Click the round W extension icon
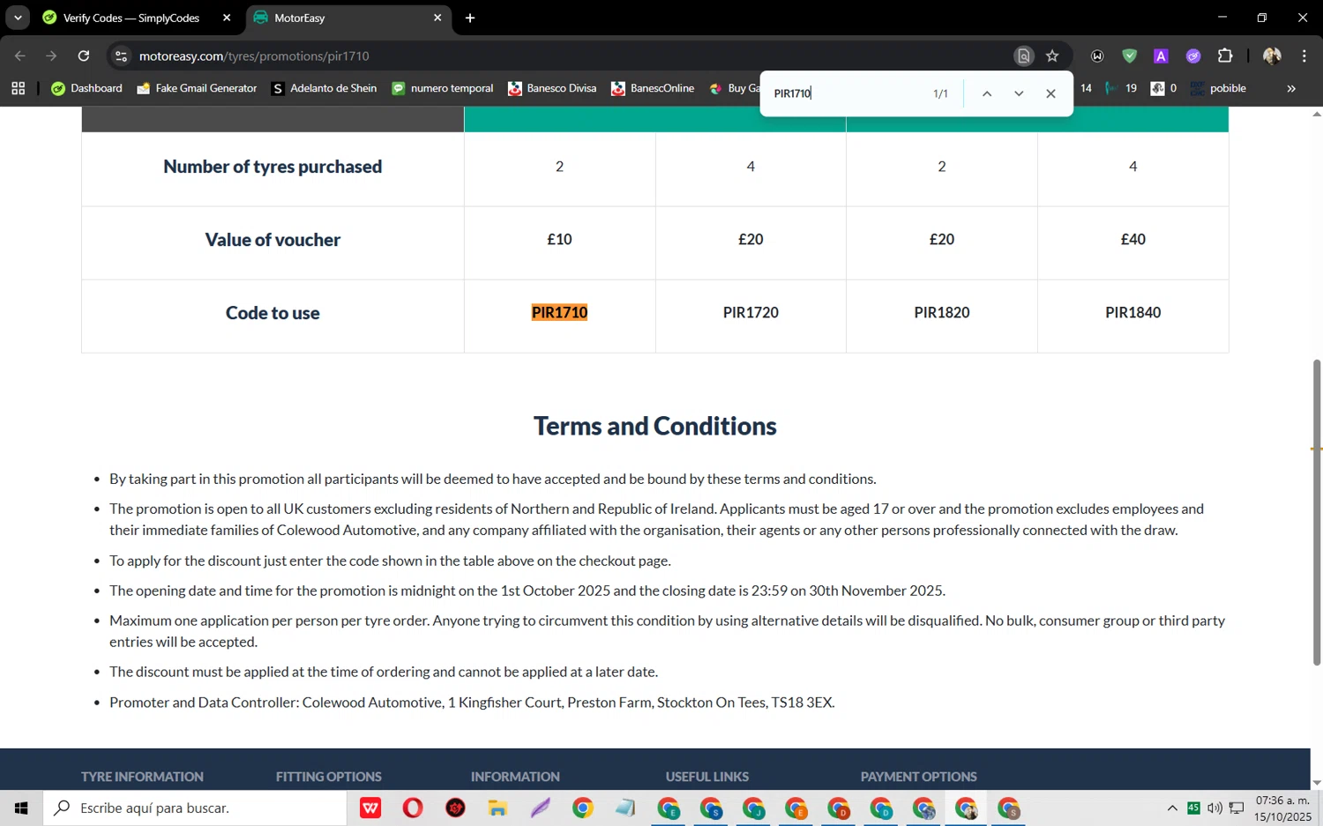Image resolution: width=1323 pixels, height=826 pixels. pyautogui.click(x=1097, y=56)
